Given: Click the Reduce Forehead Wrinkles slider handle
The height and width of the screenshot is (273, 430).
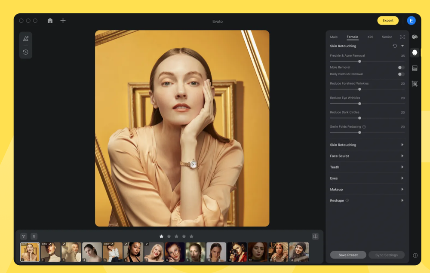Looking at the screenshot, I should (359, 89).
